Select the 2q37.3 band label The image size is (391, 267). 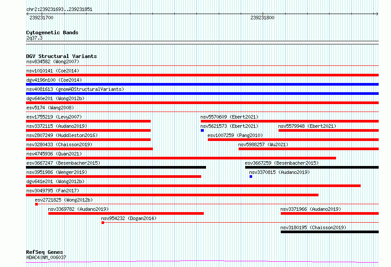coord(34,38)
